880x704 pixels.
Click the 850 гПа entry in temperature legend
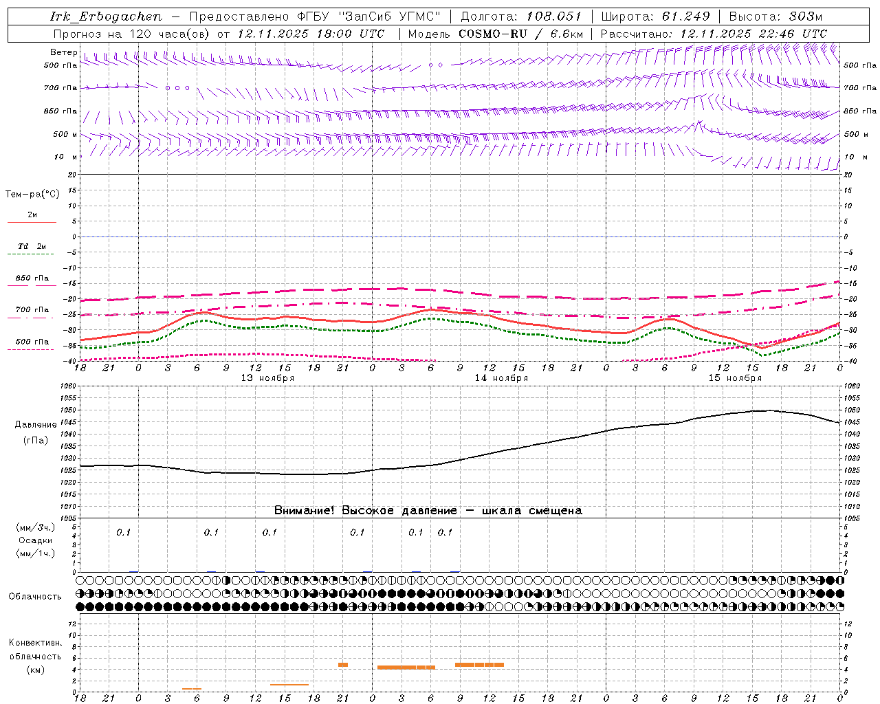(32, 278)
